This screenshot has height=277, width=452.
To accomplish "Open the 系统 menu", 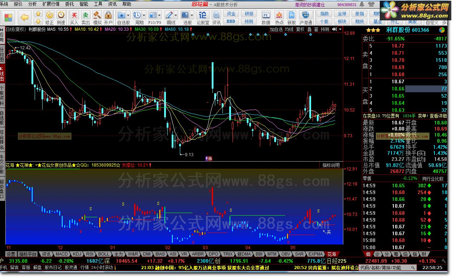I will pyautogui.click(x=4, y=4).
